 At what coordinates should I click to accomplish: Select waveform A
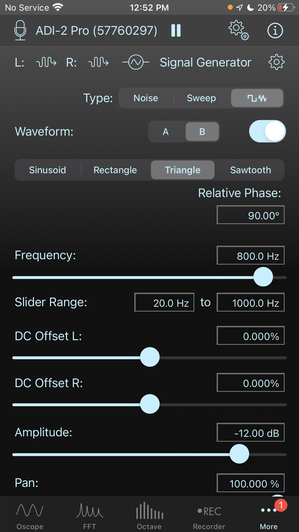pos(166,132)
